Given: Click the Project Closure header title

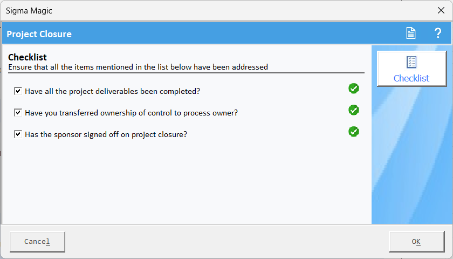Looking at the screenshot, I should click(39, 34).
